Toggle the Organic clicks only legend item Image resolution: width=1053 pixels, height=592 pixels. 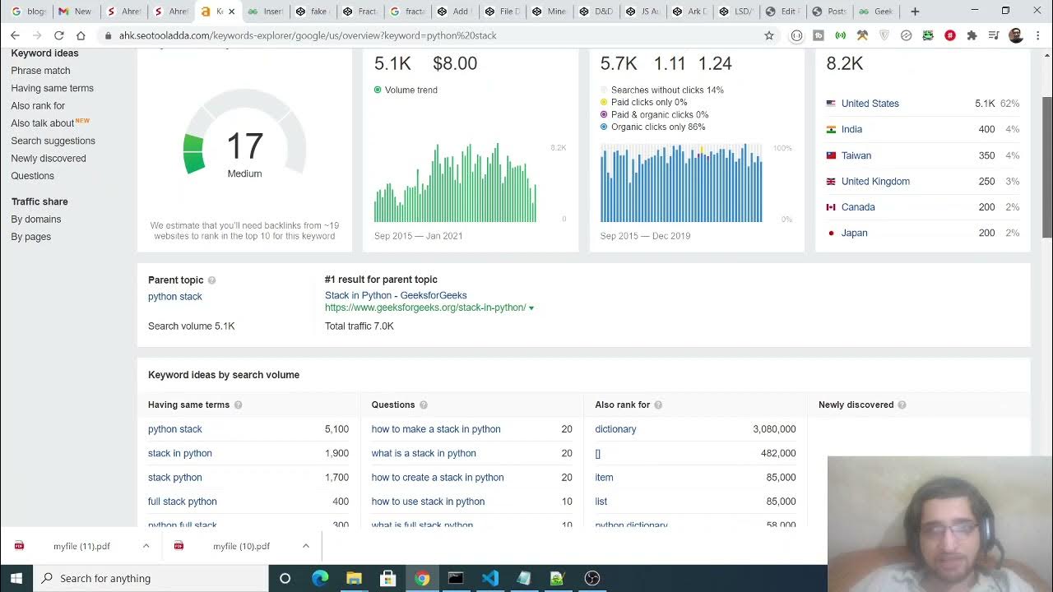(x=604, y=127)
